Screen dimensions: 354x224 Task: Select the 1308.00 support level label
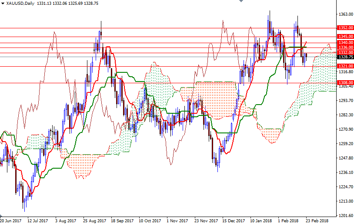(x=345, y=83)
